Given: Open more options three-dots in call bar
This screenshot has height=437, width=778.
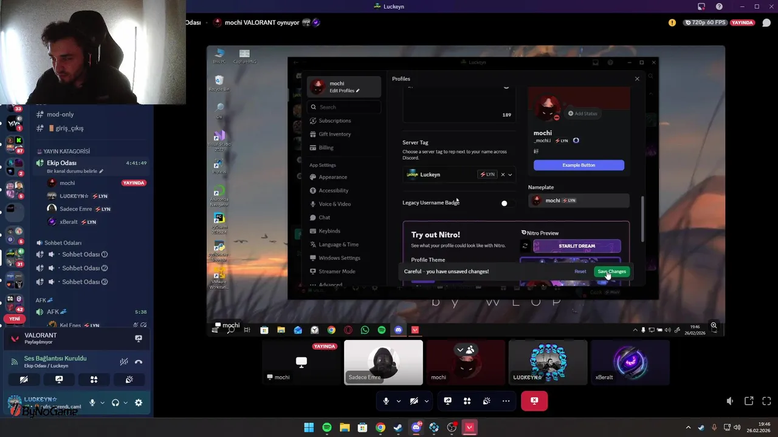Looking at the screenshot, I should (506, 401).
